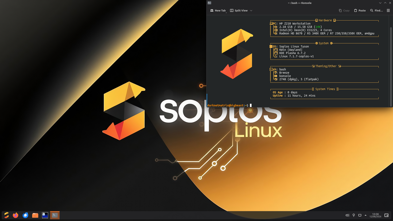The width and height of the screenshot is (393, 221).
Task: Open a New Tab in Konsole
Action: (218, 10)
